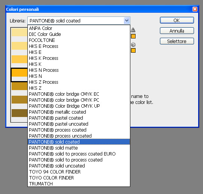Screen dimensions: 203x194
Task: Collapse the Libreria dropdown using its arrow
Action: [127, 21]
